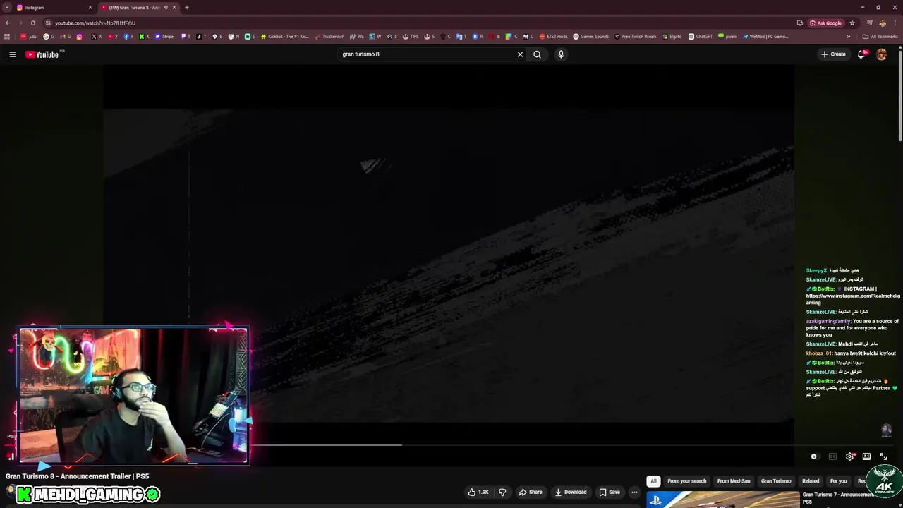The width and height of the screenshot is (903, 508).
Task: Open the bookmarks apps grid icon
Action: point(8,37)
